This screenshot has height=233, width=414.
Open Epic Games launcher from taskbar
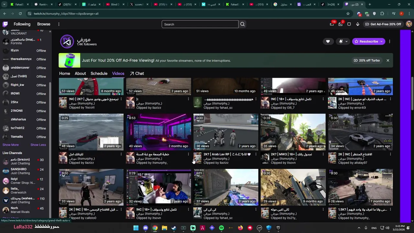(278, 228)
